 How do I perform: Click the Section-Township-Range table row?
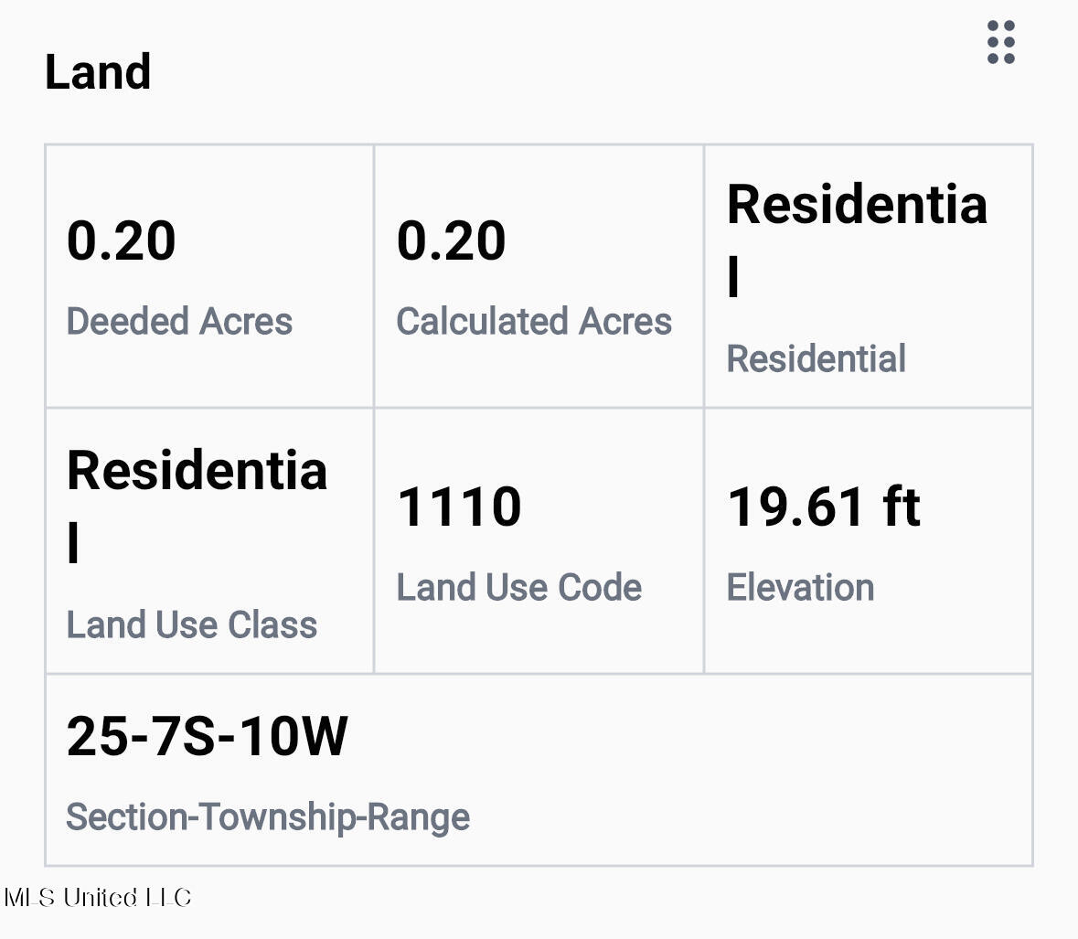539,770
